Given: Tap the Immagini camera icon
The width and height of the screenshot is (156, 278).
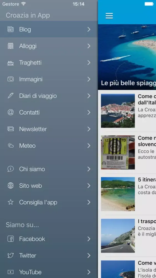Looking at the screenshot, I should click(x=11, y=79).
